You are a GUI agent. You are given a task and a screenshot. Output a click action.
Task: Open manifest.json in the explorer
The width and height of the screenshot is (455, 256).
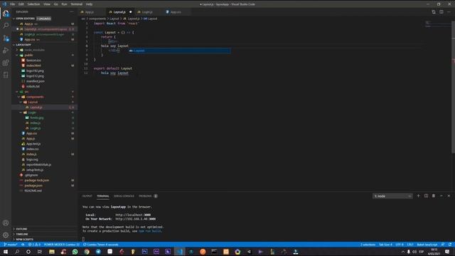[x=35, y=81]
